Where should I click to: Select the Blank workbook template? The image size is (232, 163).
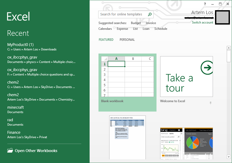tap(127, 82)
